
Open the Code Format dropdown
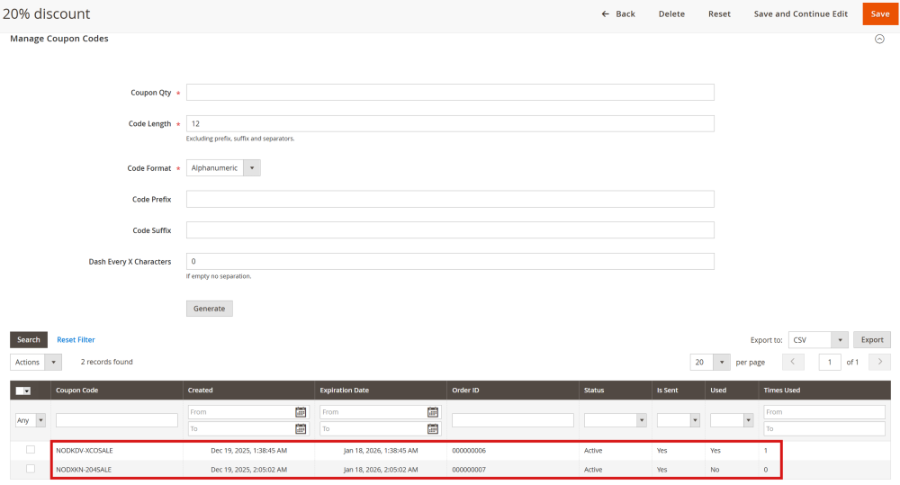223,168
